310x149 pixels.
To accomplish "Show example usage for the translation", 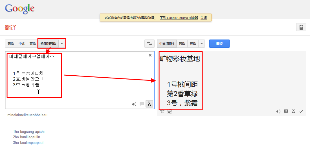I will (286, 111).
